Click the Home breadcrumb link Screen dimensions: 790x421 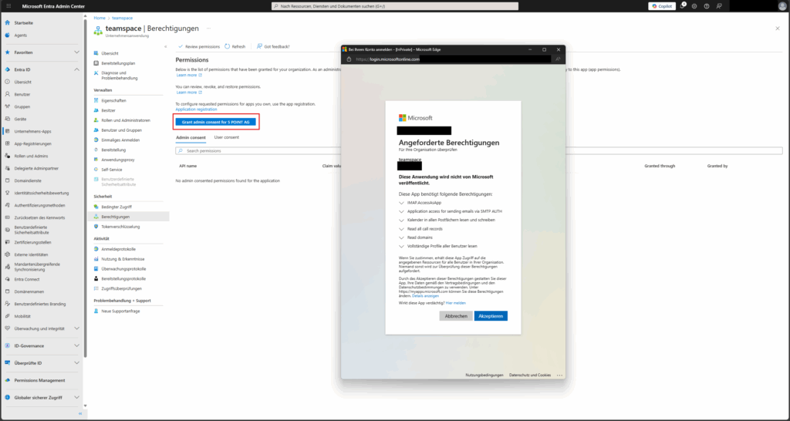coord(100,19)
